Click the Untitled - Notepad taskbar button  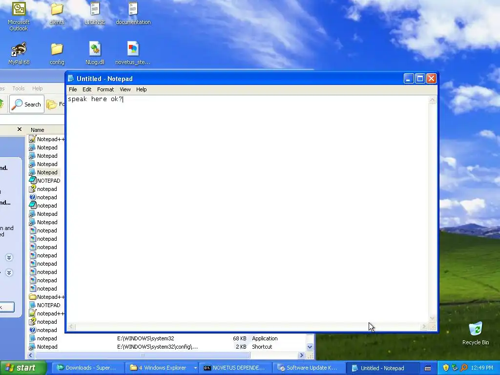(382, 368)
